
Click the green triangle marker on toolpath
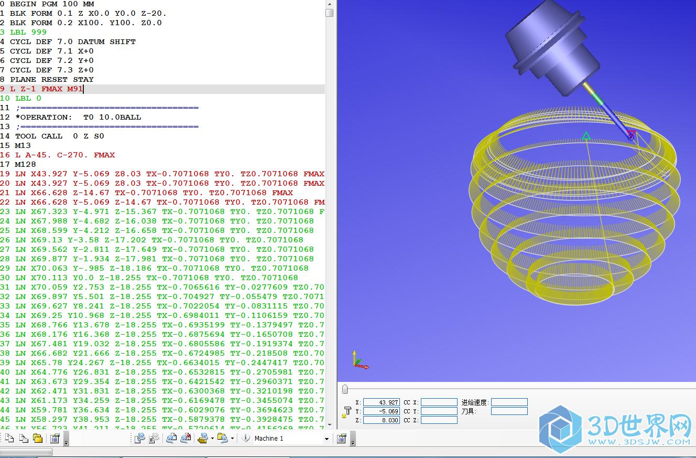586,136
